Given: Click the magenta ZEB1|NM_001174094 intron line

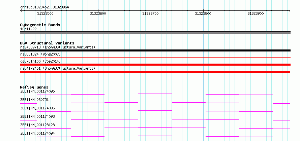Looking at the screenshot, I should 155,136.
